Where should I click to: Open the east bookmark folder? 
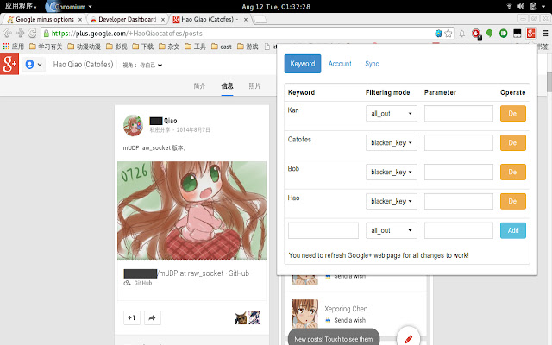pyautogui.click(x=222, y=47)
